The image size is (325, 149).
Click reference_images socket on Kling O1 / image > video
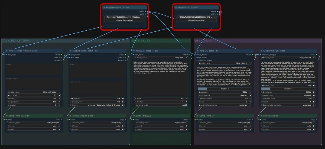[261, 55]
